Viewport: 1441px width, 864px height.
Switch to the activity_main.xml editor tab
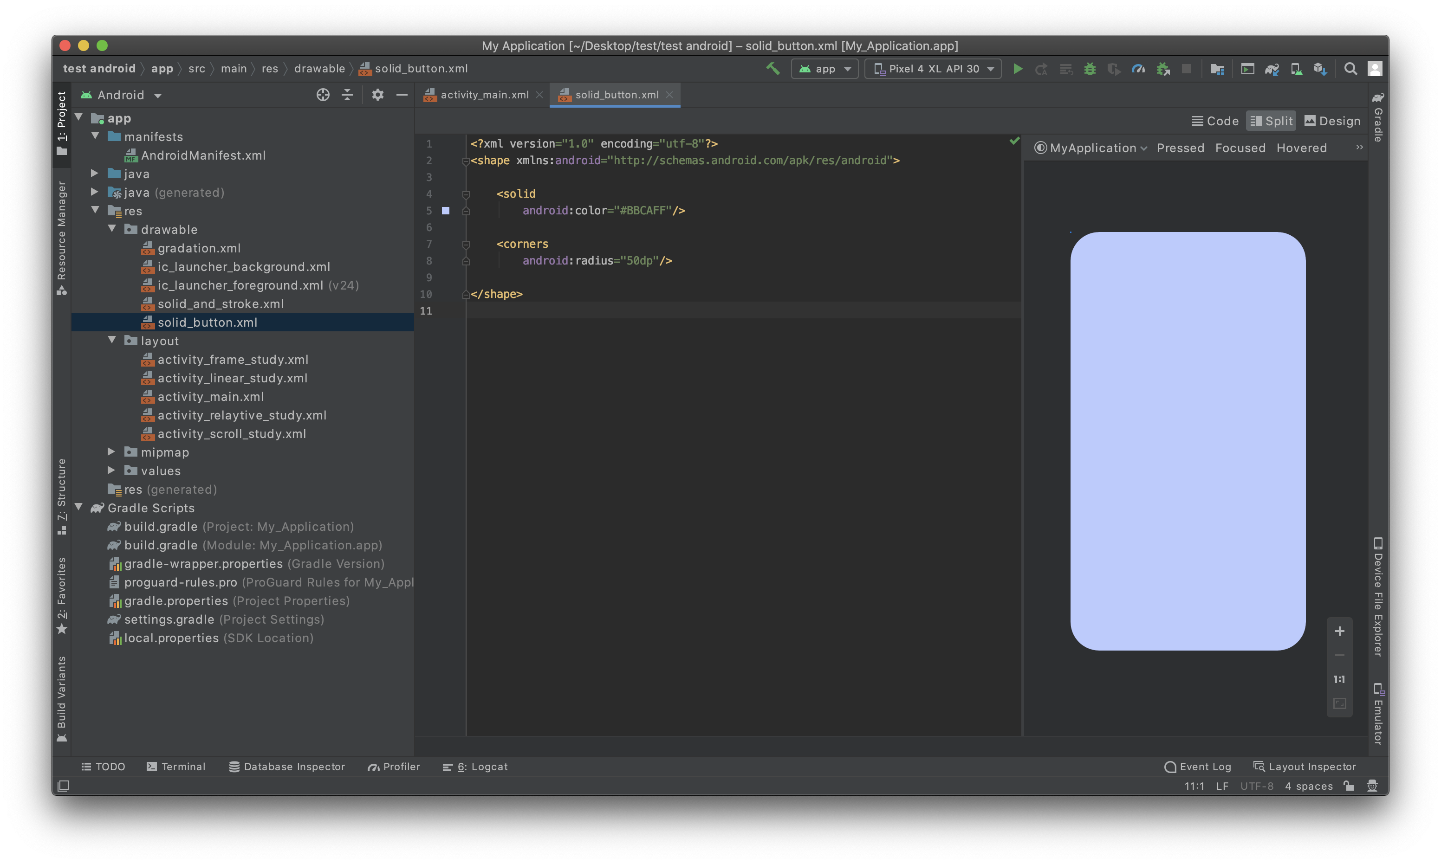pos(483,94)
